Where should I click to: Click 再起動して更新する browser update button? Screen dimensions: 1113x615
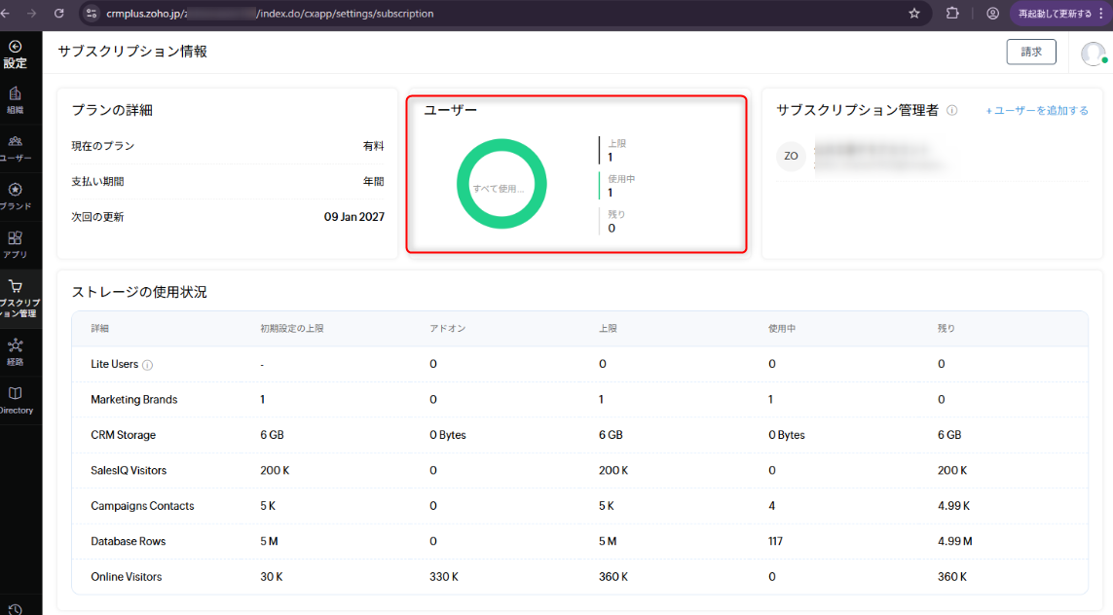pos(1059,14)
